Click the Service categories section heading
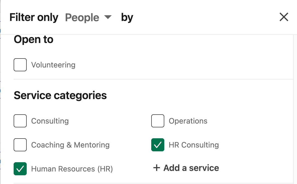This screenshot has height=184, width=297. (x=60, y=96)
